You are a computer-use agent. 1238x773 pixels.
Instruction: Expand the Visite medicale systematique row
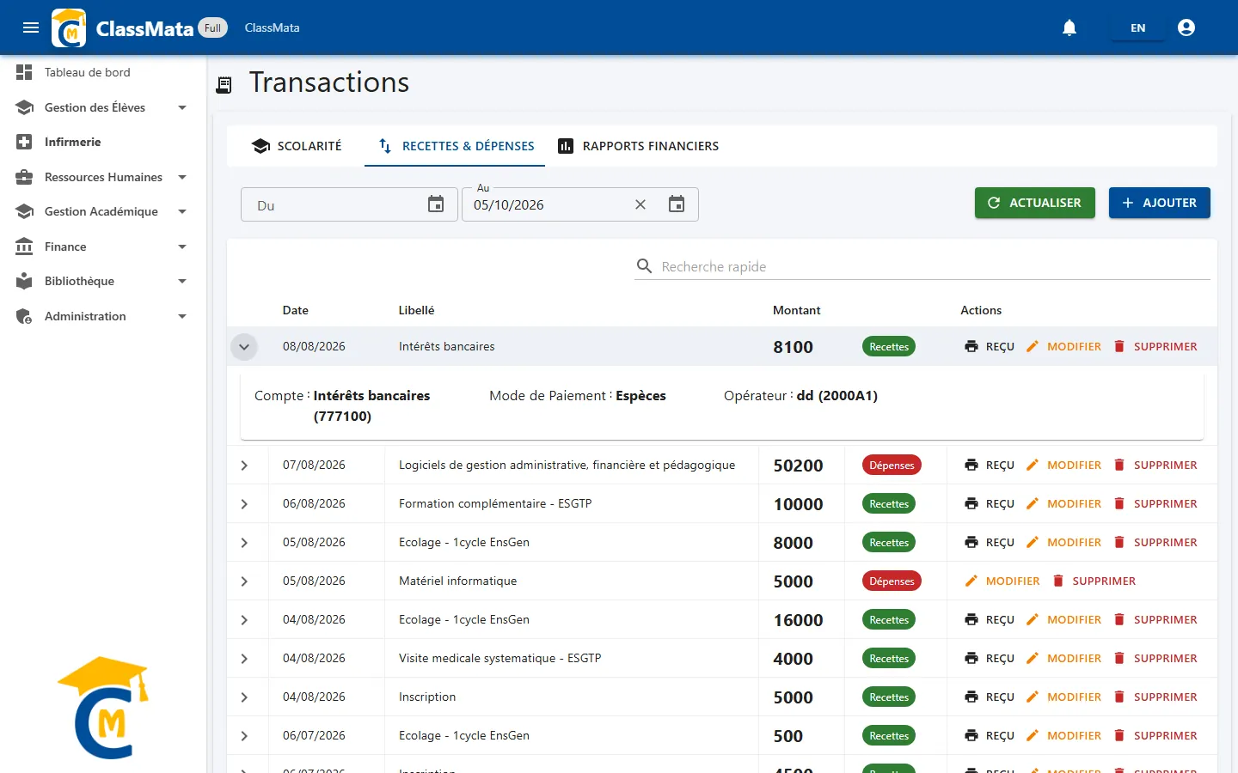point(244,659)
